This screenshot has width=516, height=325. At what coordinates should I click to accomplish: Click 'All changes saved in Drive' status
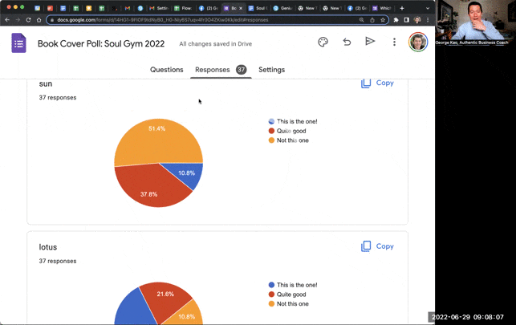(216, 44)
